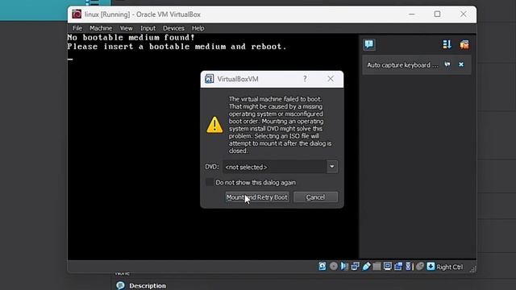Click inside the VM console screen text

177,42
